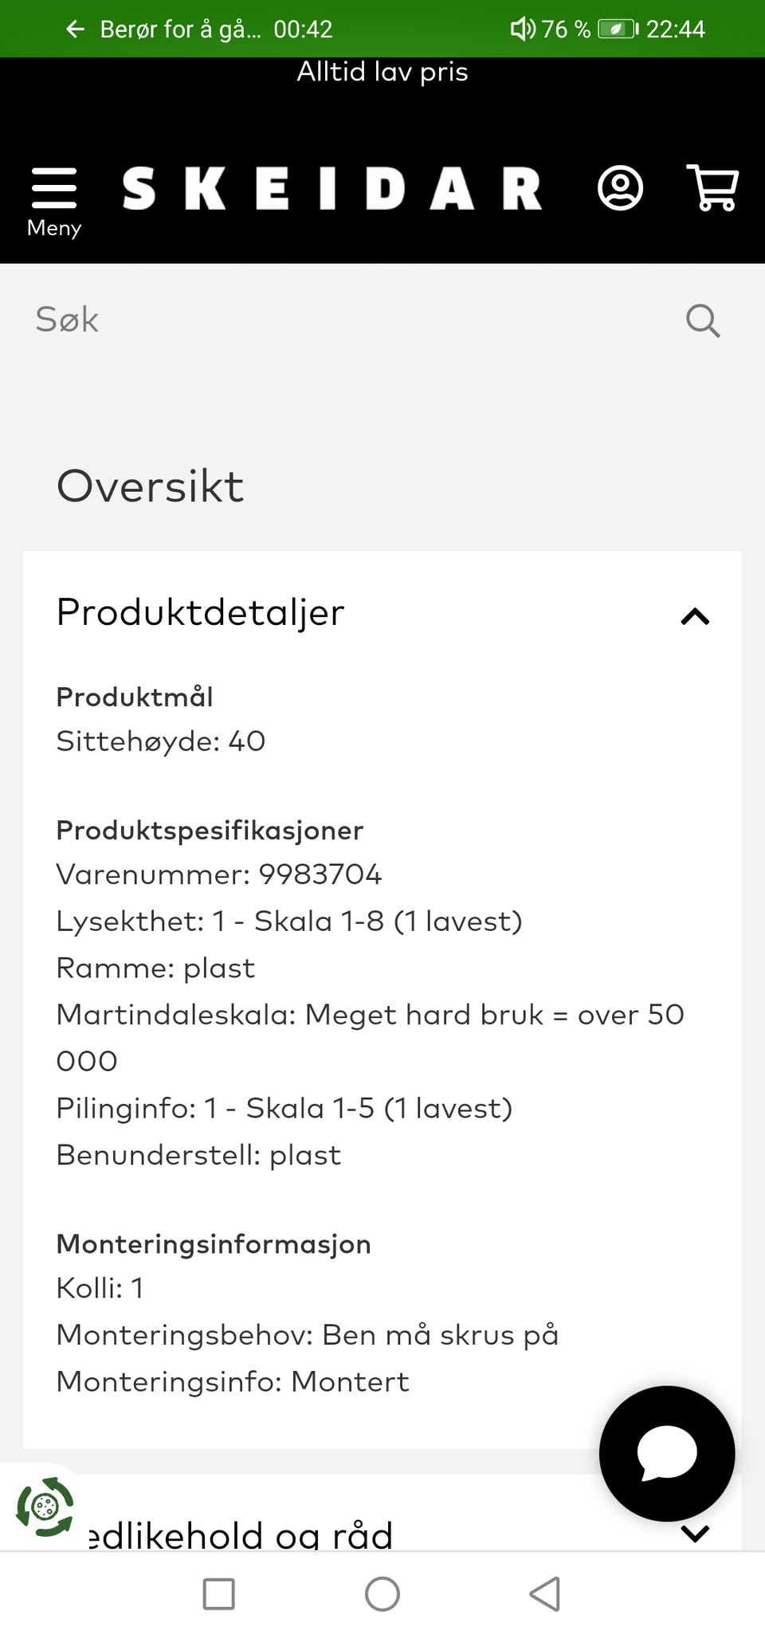
Task: Tap the SKEIDAR logo
Action: click(331, 189)
